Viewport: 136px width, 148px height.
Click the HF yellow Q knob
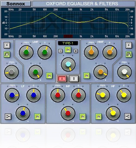click(124, 95)
